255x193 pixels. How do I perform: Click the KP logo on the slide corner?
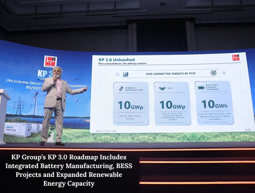pyautogui.click(x=236, y=58)
